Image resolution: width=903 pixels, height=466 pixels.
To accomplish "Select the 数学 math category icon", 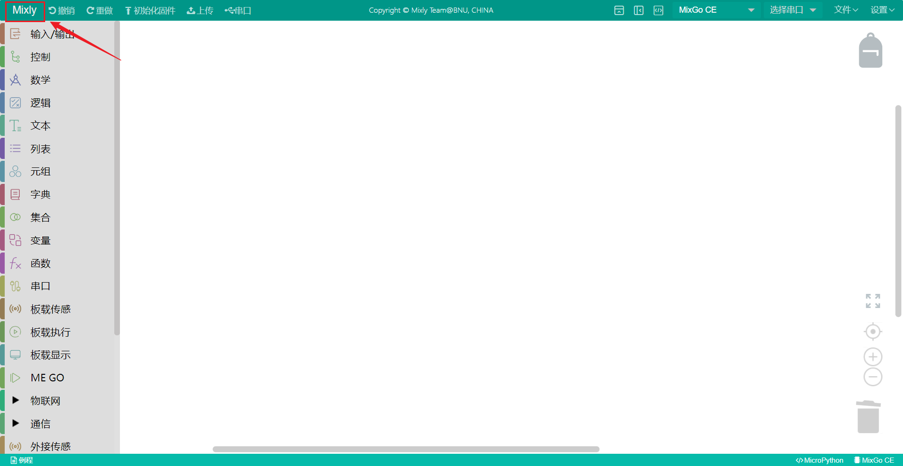I will [16, 80].
